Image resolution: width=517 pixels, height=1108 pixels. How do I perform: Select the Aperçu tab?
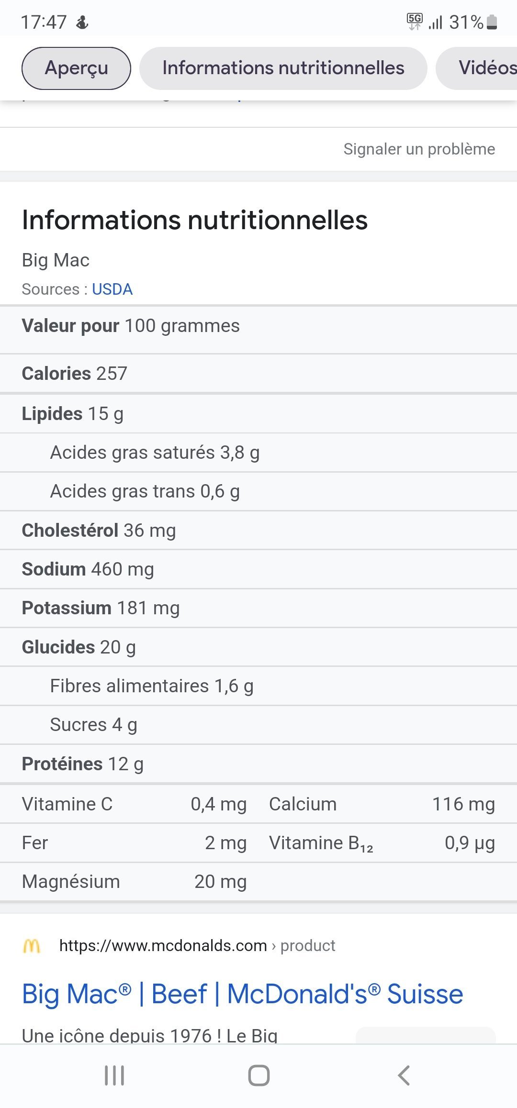coord(76,68)
